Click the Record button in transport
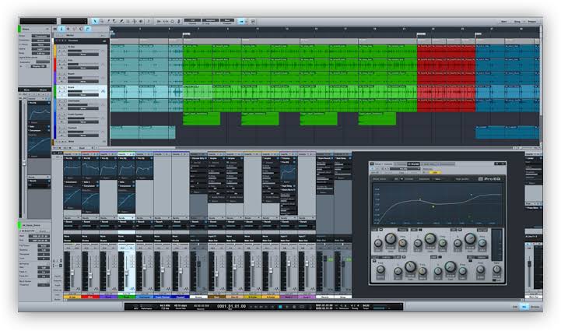Image resolution: width=561 pixels, height=331 pixels. [294, 307]
